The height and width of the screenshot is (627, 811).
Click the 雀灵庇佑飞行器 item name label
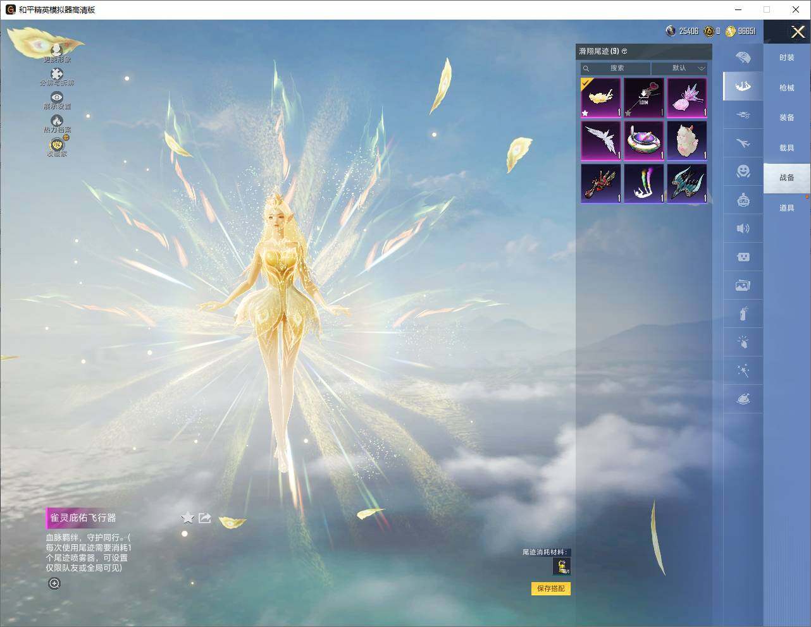pos(84,518)
